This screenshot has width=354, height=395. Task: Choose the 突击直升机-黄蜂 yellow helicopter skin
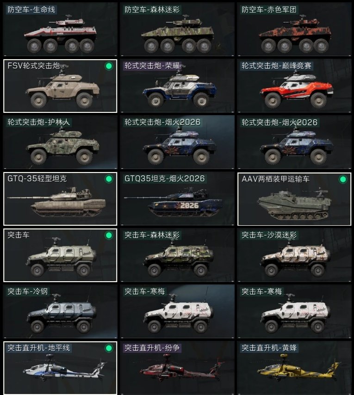pos(294,368)
